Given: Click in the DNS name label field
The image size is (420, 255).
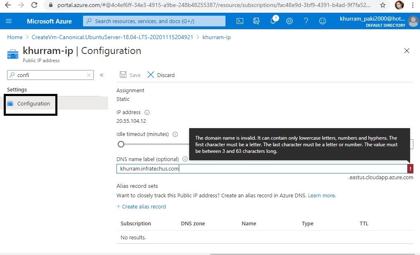Looking at the screenshot, I should (262, 168).
